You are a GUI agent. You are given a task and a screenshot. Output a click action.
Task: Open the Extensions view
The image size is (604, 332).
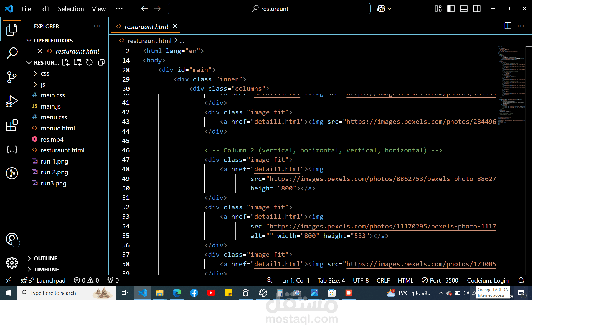click(x=12, y=126)
